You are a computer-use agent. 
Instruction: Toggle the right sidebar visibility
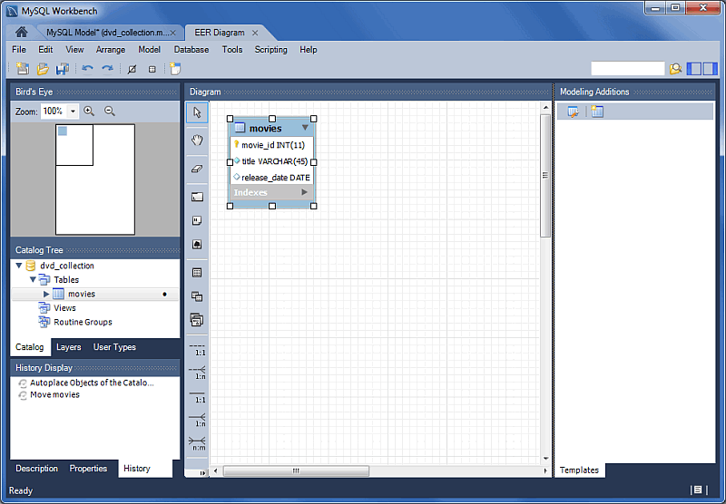(711, 69)
